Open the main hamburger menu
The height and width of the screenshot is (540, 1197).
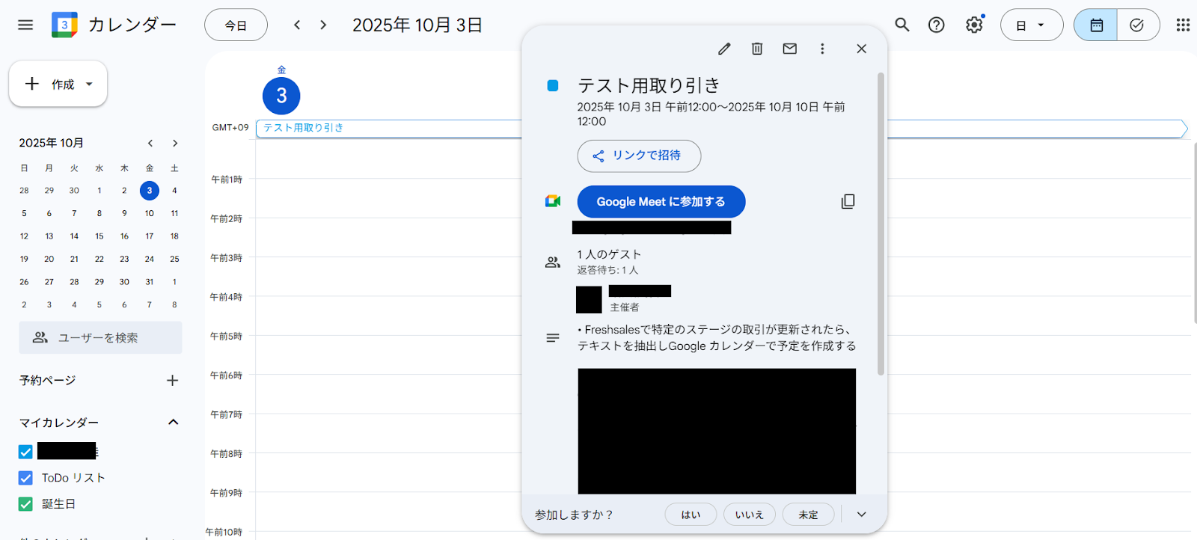(25, 25)
